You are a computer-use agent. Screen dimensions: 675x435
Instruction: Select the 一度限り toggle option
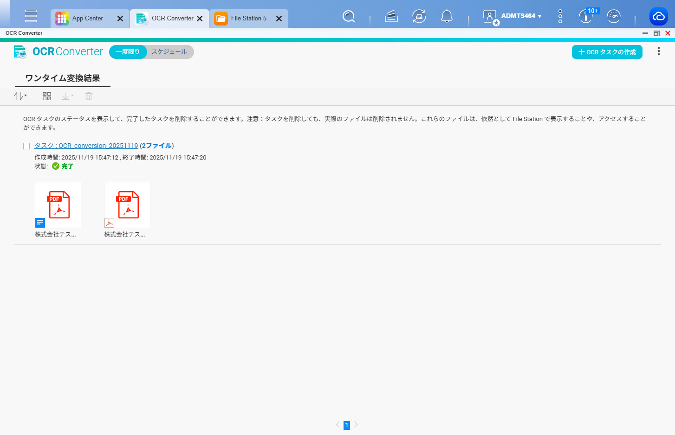[x=128, y=52]
